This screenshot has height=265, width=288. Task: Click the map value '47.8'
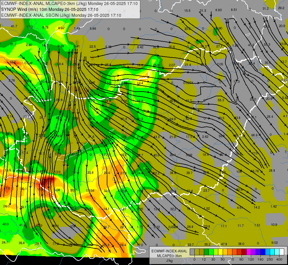[x=224, y=244]
